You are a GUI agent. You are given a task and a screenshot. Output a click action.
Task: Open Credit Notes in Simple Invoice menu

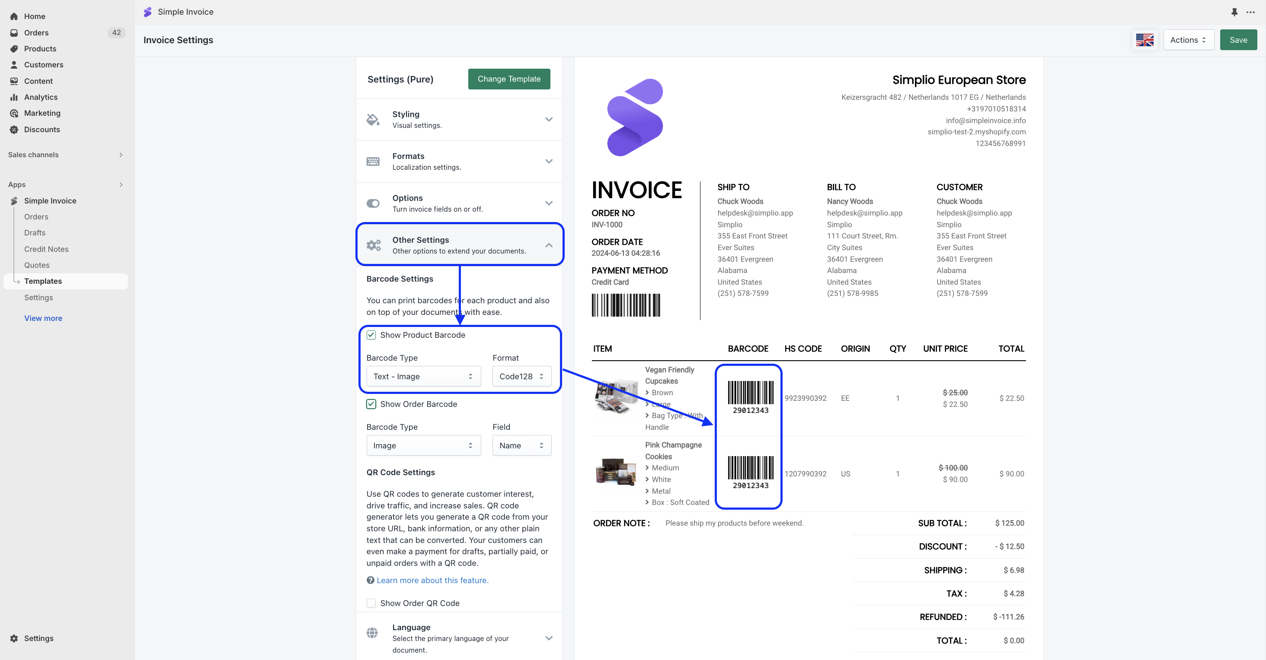pyautogui.click(x=46, y=249)
